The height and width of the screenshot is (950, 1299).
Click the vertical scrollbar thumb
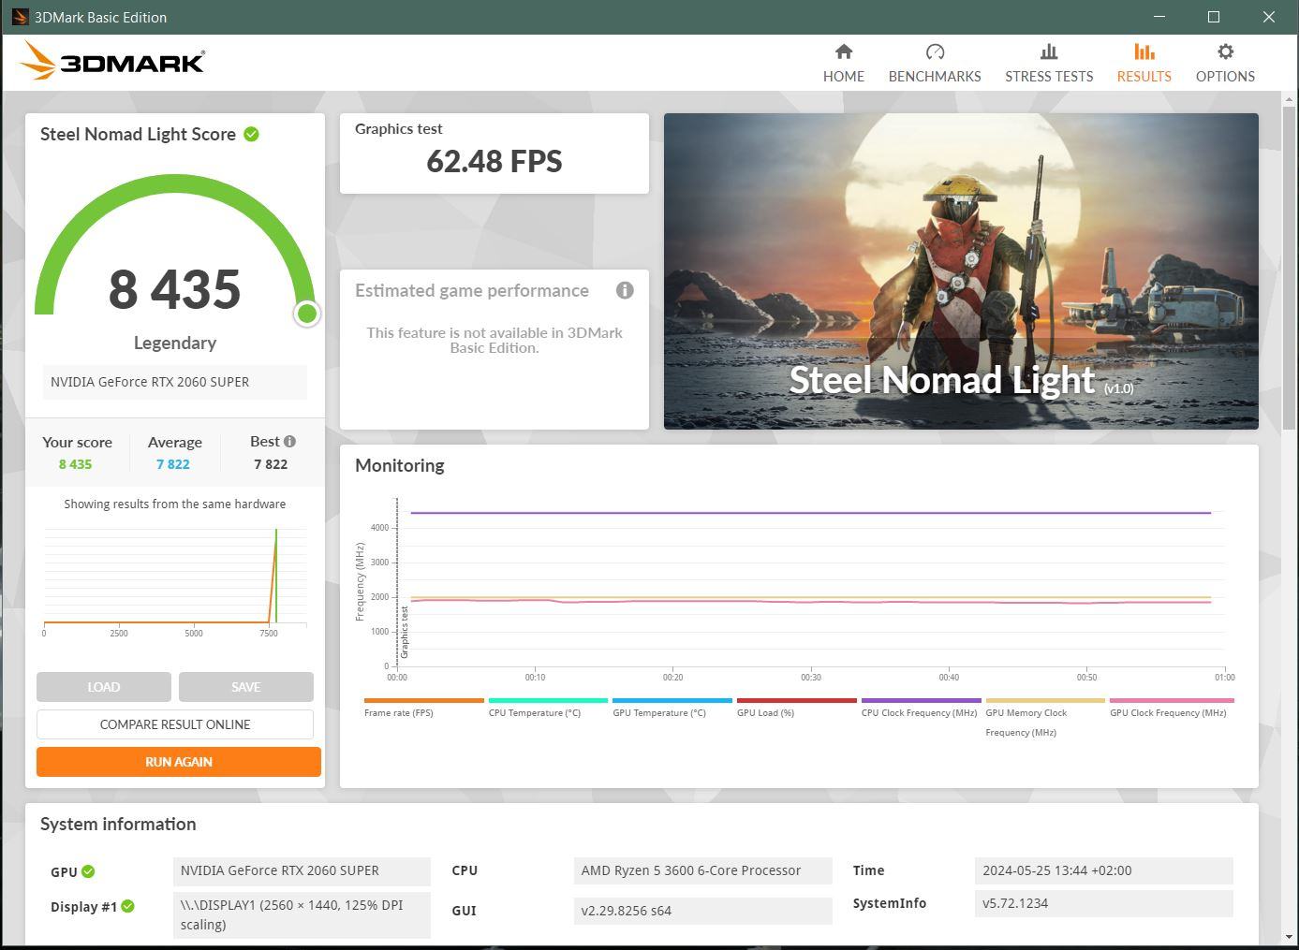1291,267
